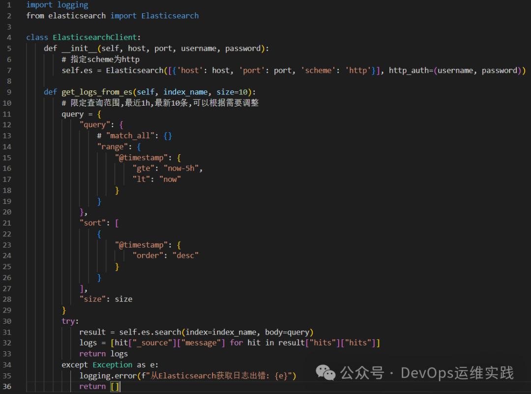
Task: Click the '"gte"' key
Action: pos(143,168)
